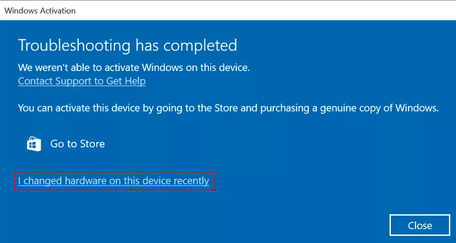
Task: Click the underlined Contact Support text
Action: [x=82, y=81]
